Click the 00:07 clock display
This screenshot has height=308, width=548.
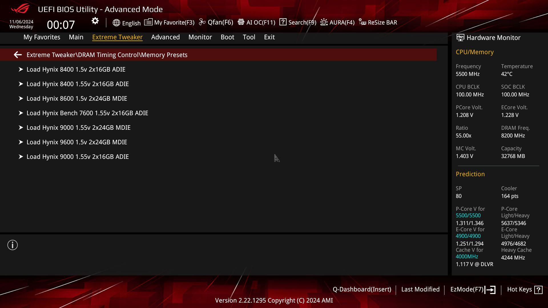tap(61, 25)
